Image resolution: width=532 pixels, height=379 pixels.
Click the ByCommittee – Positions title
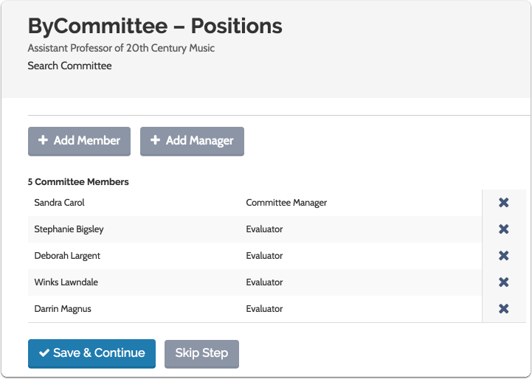[155, 26]
